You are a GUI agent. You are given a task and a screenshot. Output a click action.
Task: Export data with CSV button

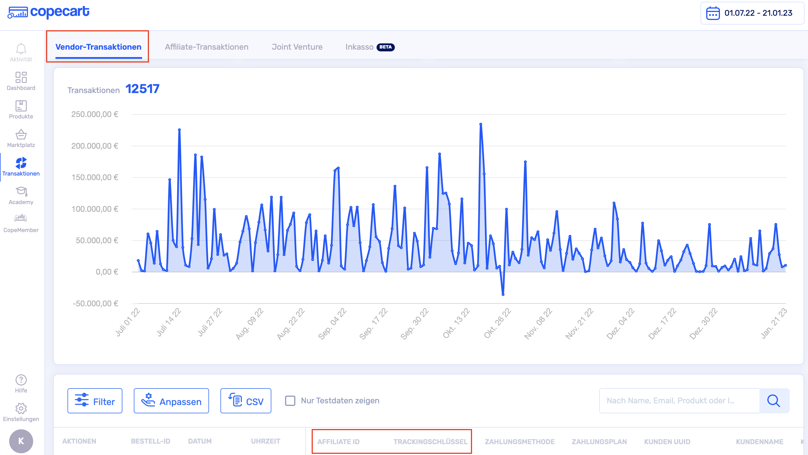[246, 401]
